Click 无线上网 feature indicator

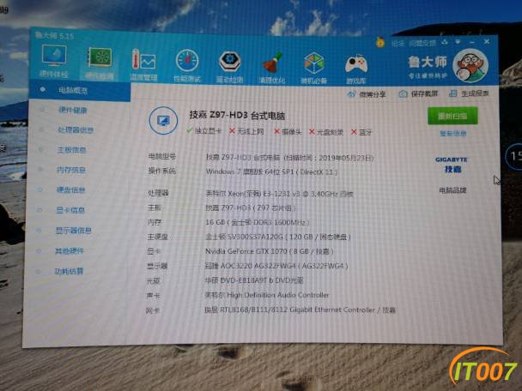[x=246, y=132]
